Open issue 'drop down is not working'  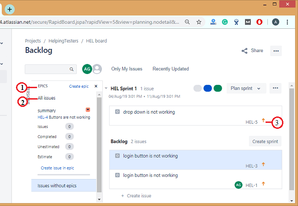pyautogui.click(x=149, y=112)
